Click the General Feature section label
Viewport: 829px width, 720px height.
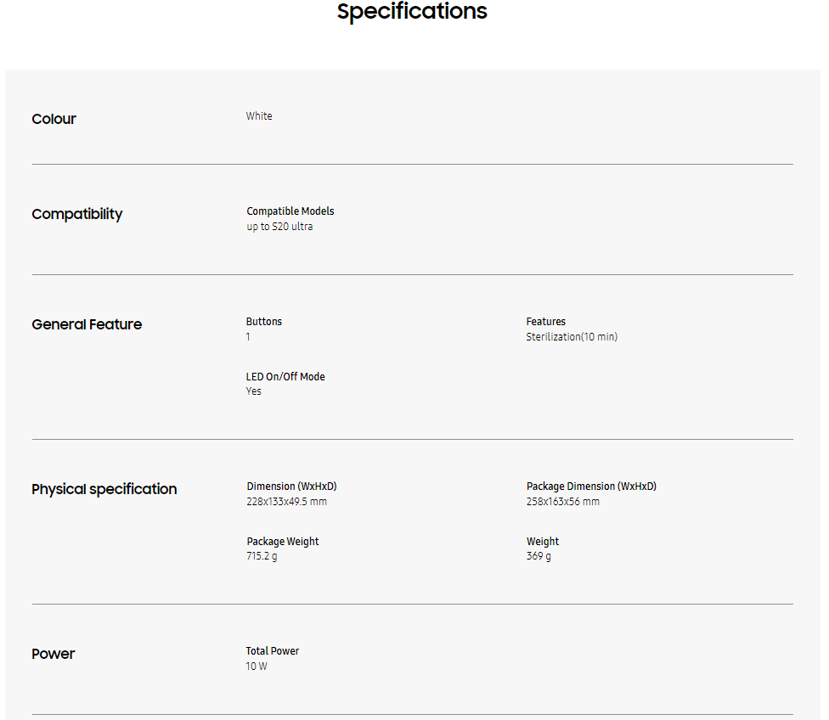coord(87,324)
